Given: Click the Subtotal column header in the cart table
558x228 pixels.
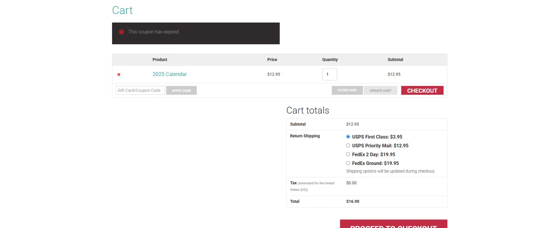Looking at the screenshot, I should 395,59.
